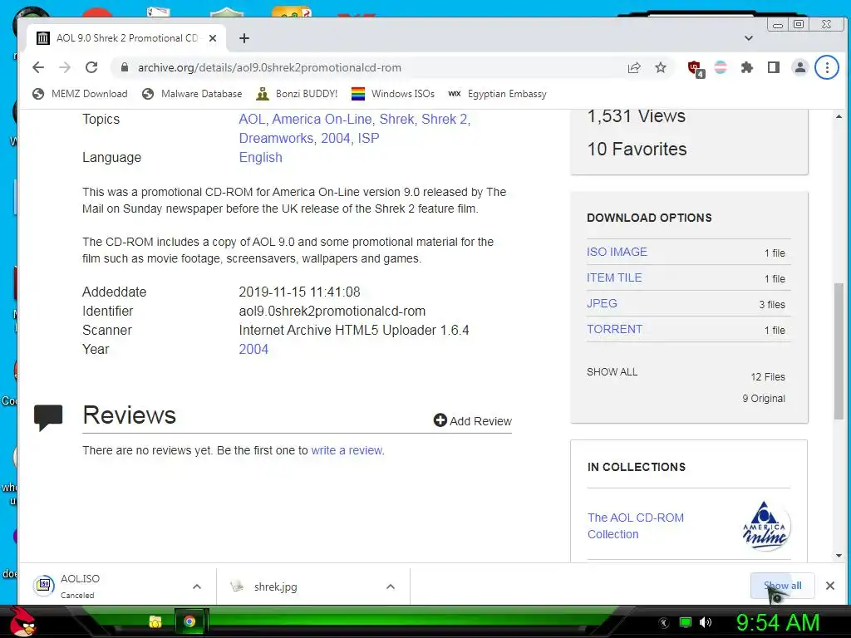The height and width of the screenshot is (638, 851).
Task: Expand the shrek.jpg download options chevron
Action: (x=391, y=586)
